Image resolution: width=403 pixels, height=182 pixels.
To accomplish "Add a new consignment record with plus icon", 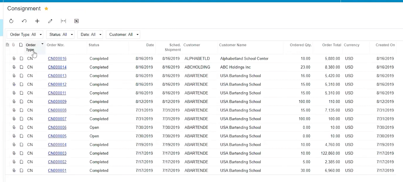I will click(x=37, y=21).
